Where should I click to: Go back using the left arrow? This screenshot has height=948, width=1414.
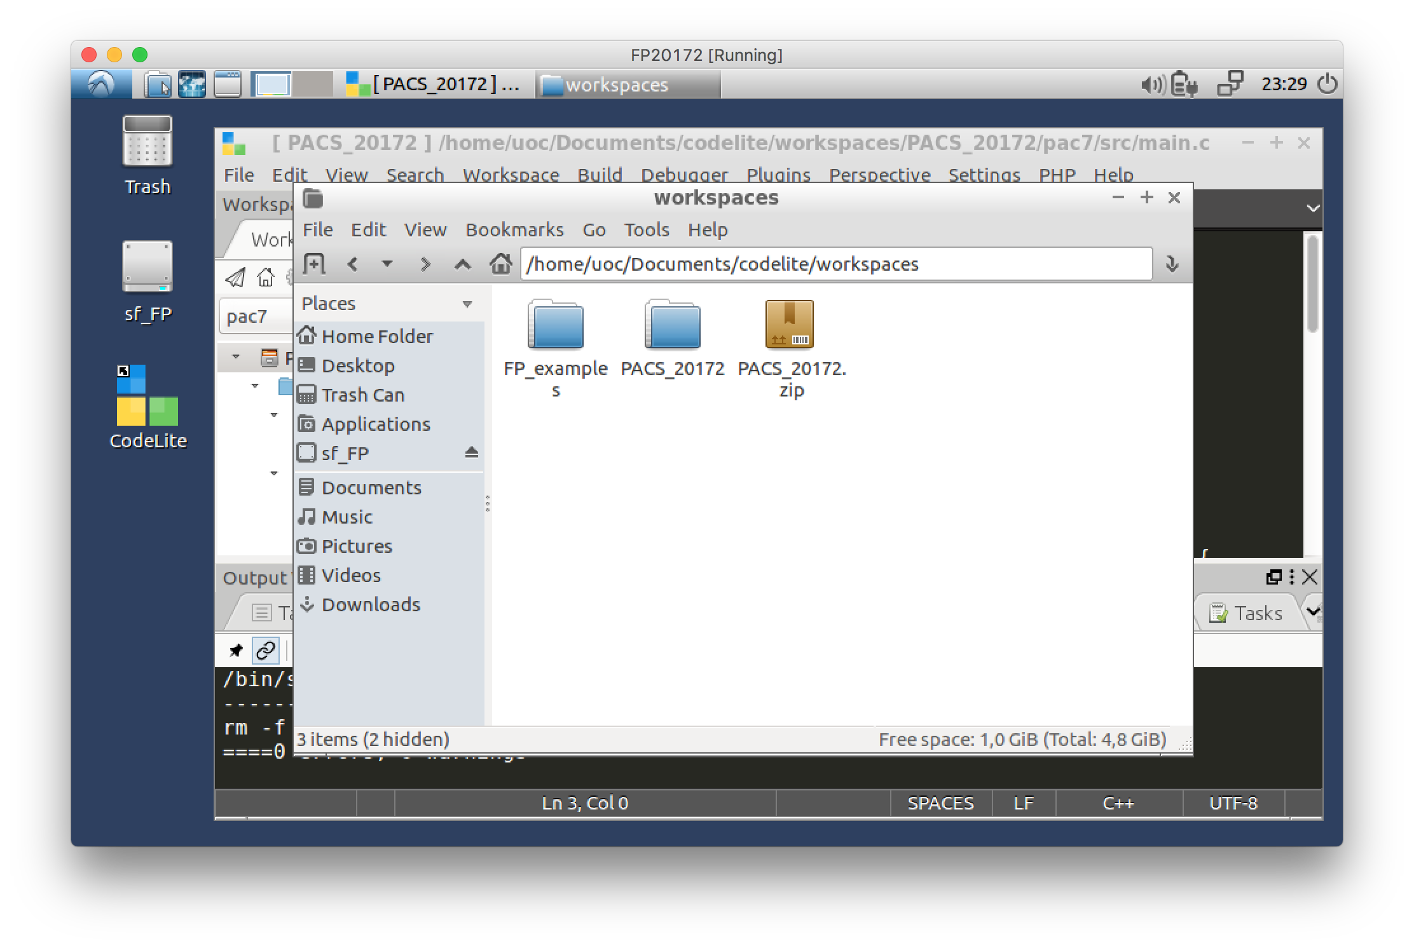[x=353, y=264]
